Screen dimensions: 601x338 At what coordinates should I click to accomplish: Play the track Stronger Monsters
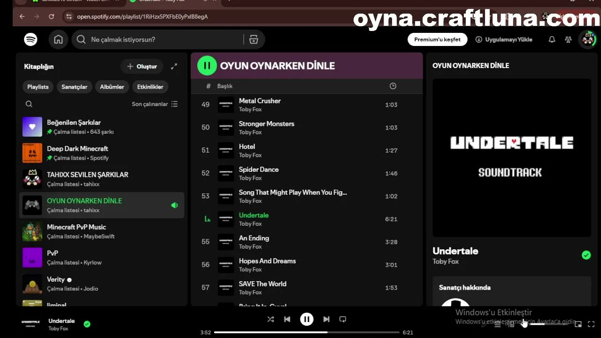point(307,128)
